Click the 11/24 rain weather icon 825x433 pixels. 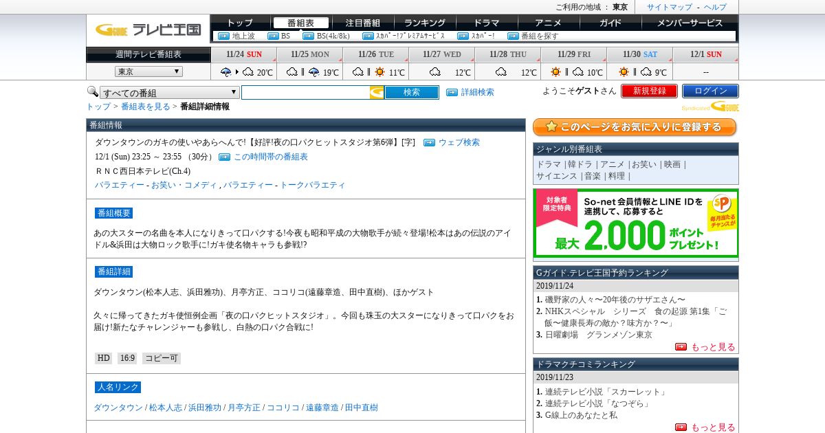[x=225, y=71]
